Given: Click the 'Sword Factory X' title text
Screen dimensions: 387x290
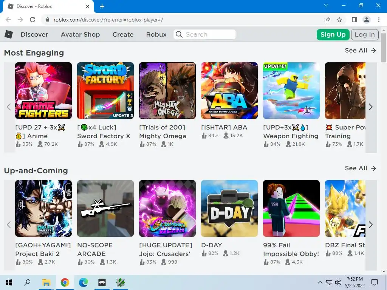Looking at the screenshot, I should click(x=104, y=136).
